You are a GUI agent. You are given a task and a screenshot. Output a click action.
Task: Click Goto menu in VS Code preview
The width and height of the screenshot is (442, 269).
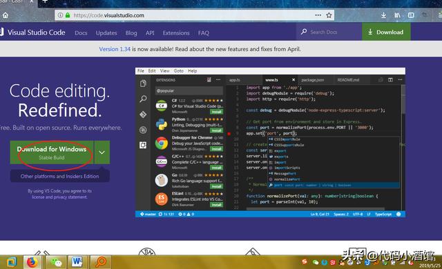(x=178, y=70)
